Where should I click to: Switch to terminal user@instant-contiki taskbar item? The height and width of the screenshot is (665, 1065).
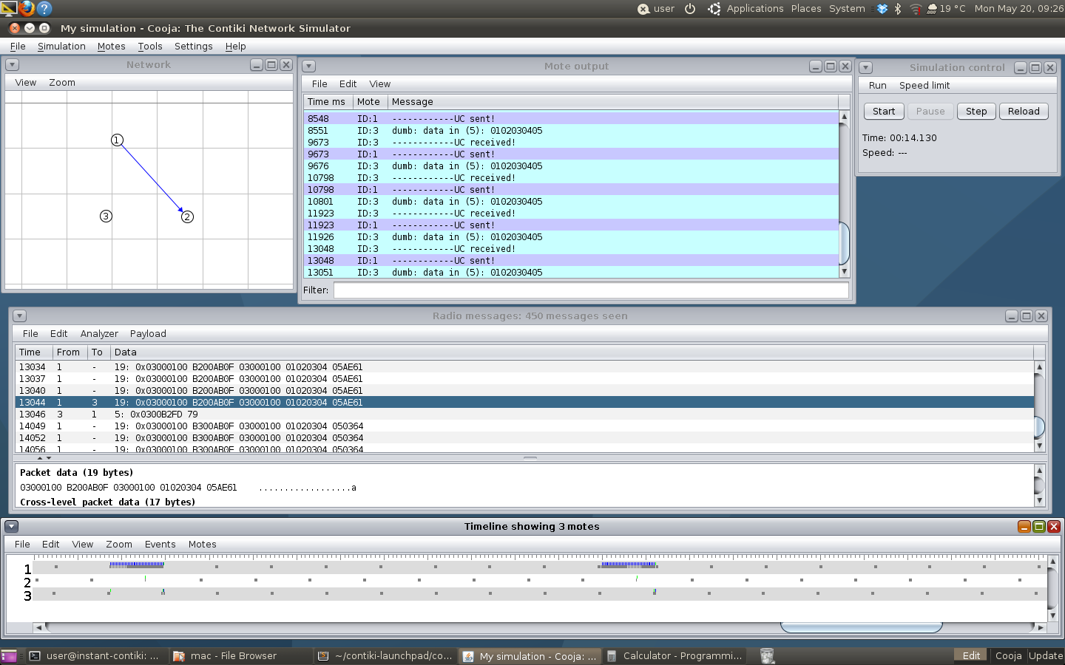pos(94,655)
